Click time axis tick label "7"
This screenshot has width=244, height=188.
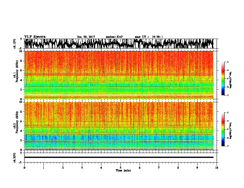[159, 168]
